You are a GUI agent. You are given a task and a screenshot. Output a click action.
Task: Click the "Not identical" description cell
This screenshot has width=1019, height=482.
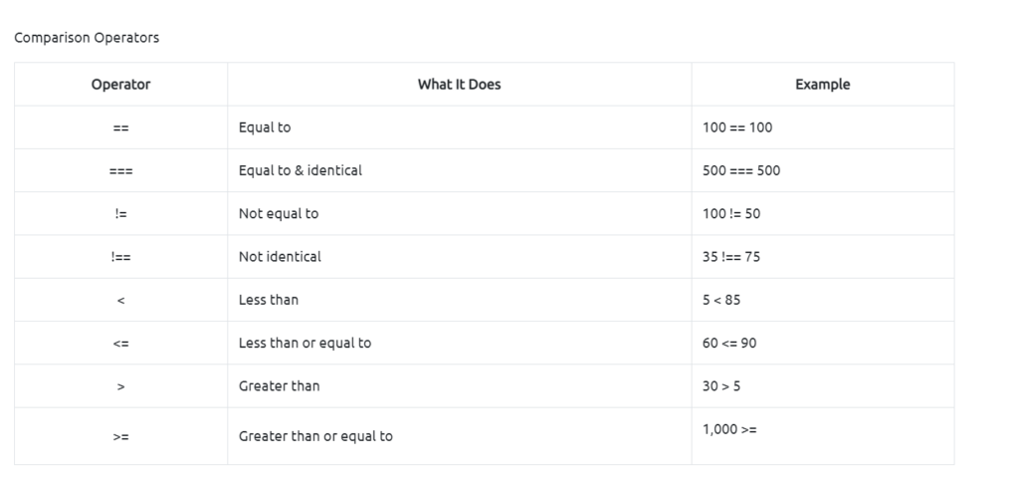(x=280, y=257)
